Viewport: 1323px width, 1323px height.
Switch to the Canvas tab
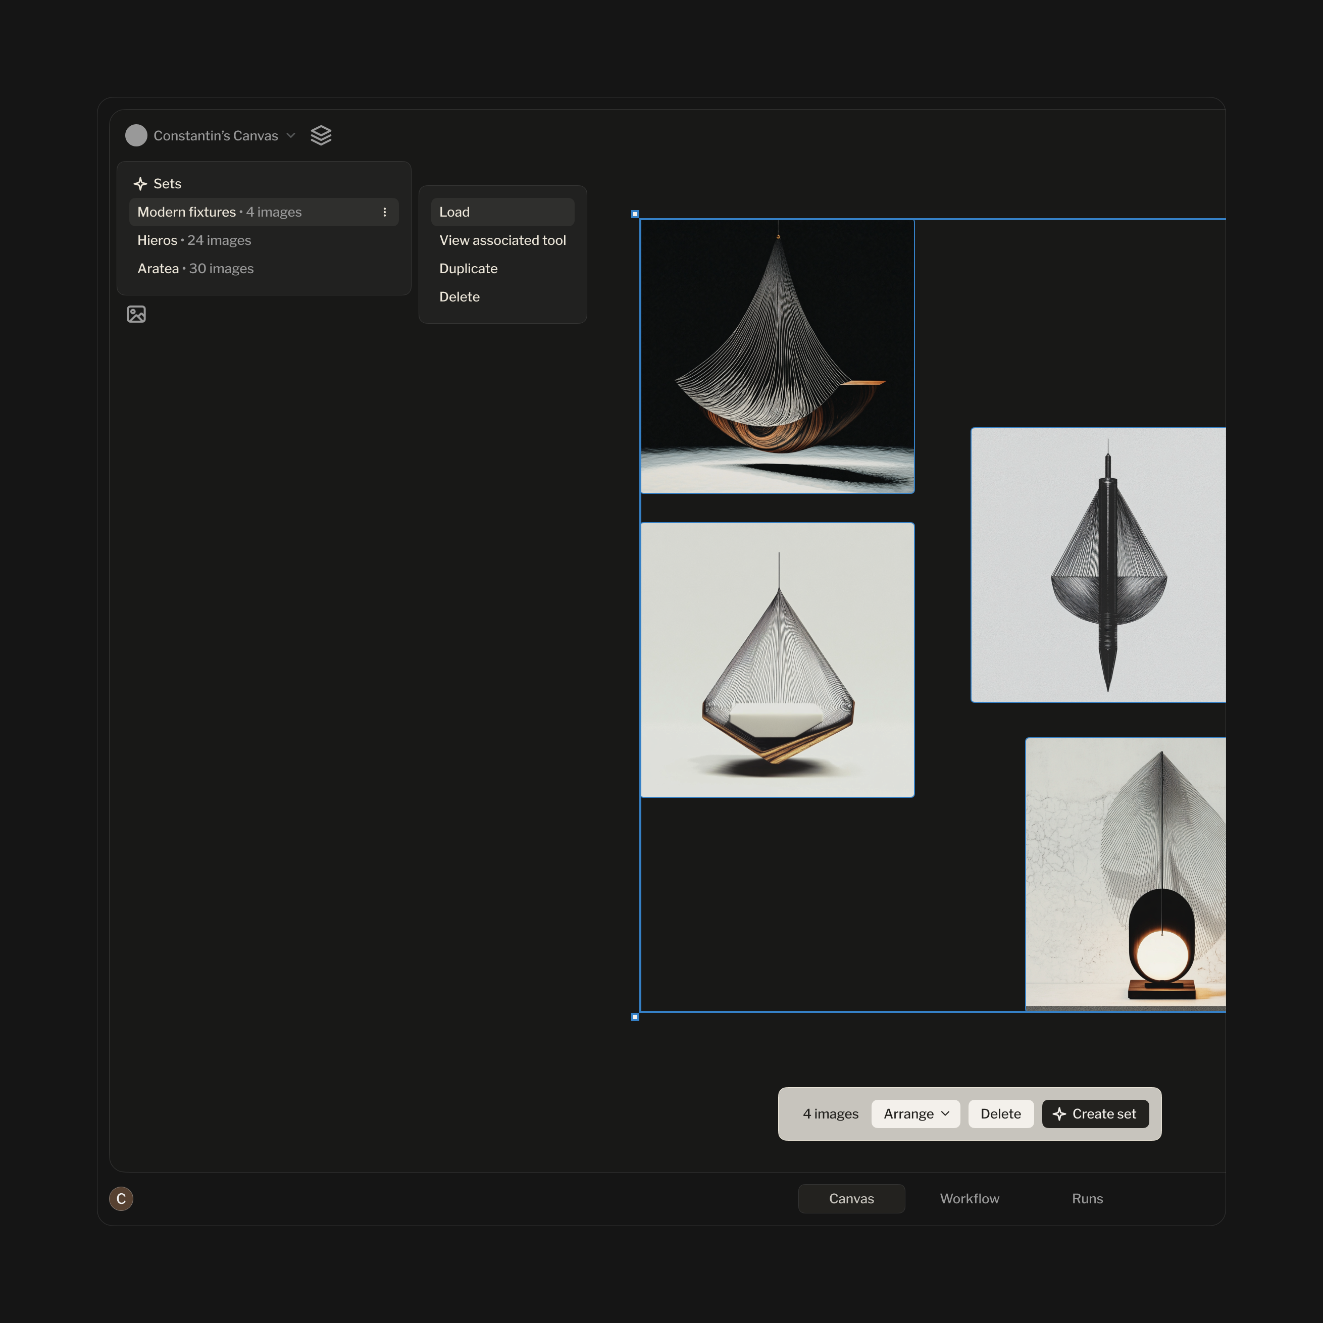pyautogui.click(x=851, y=1198)
